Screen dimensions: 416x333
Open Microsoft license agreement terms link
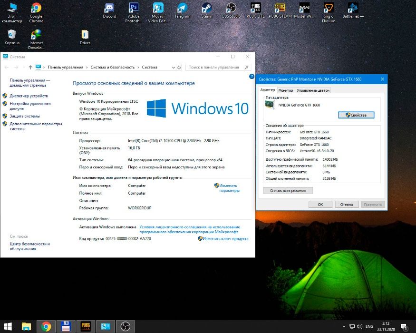pyautogui.click(x=190, y=229)
